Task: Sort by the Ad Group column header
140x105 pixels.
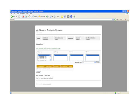Action: click(x=49, y=66)
